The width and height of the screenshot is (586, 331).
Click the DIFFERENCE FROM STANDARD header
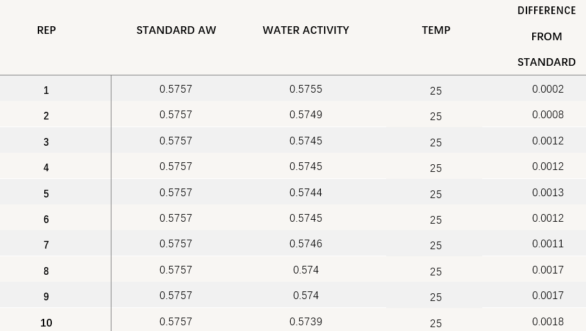tap(546, 36)
